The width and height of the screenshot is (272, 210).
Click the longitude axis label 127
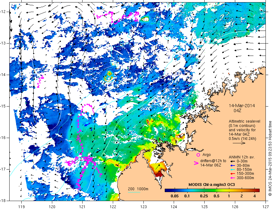pyautogui.click(x=266, y=207)
